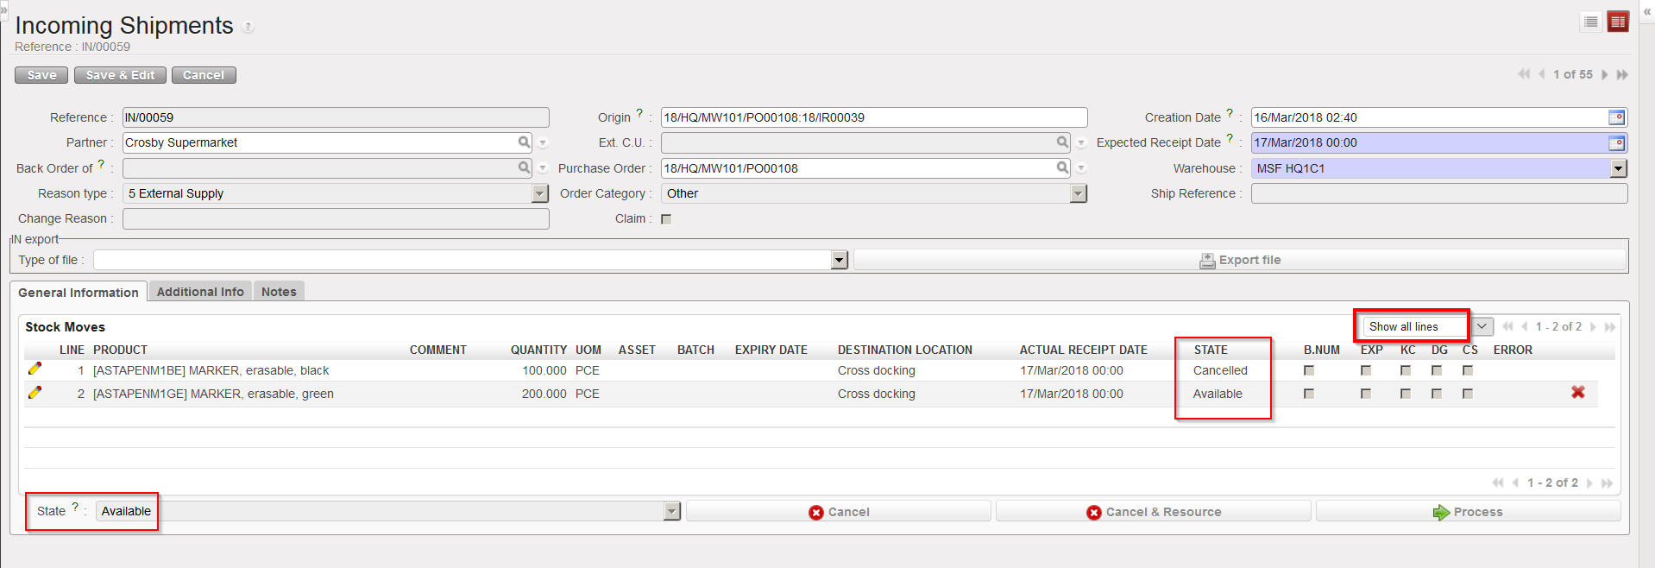Go to next record arrow beside 1 of 55

(x=1605, y=75)
